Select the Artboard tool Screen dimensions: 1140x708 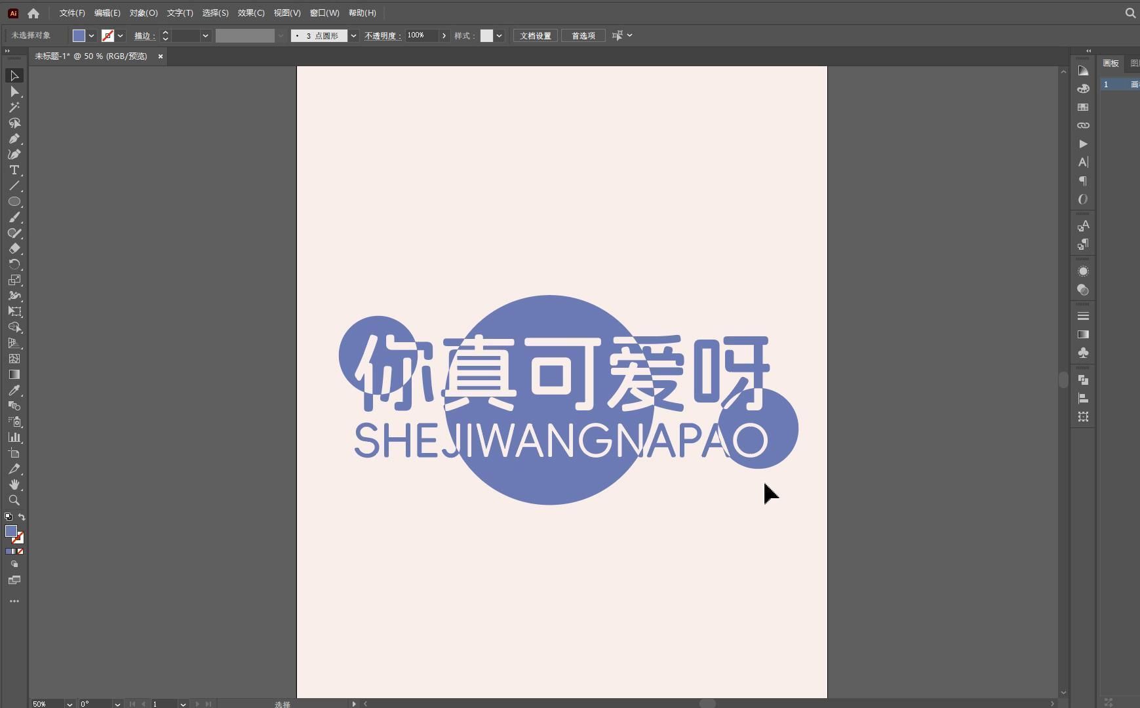[x=14, y=454]
